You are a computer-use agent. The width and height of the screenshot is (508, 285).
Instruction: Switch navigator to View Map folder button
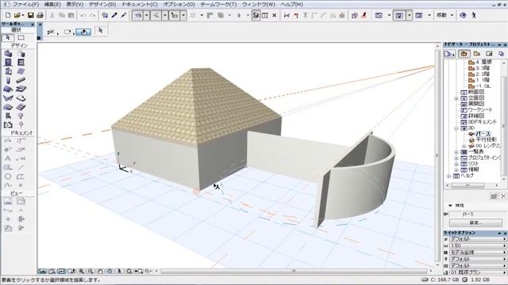tap(476, 54)
